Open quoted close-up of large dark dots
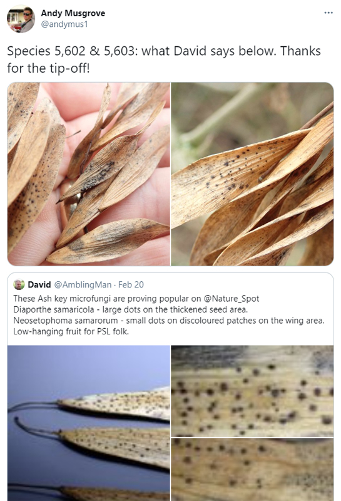341x501 pixels. pyautogui.click(x=252, y=391)
